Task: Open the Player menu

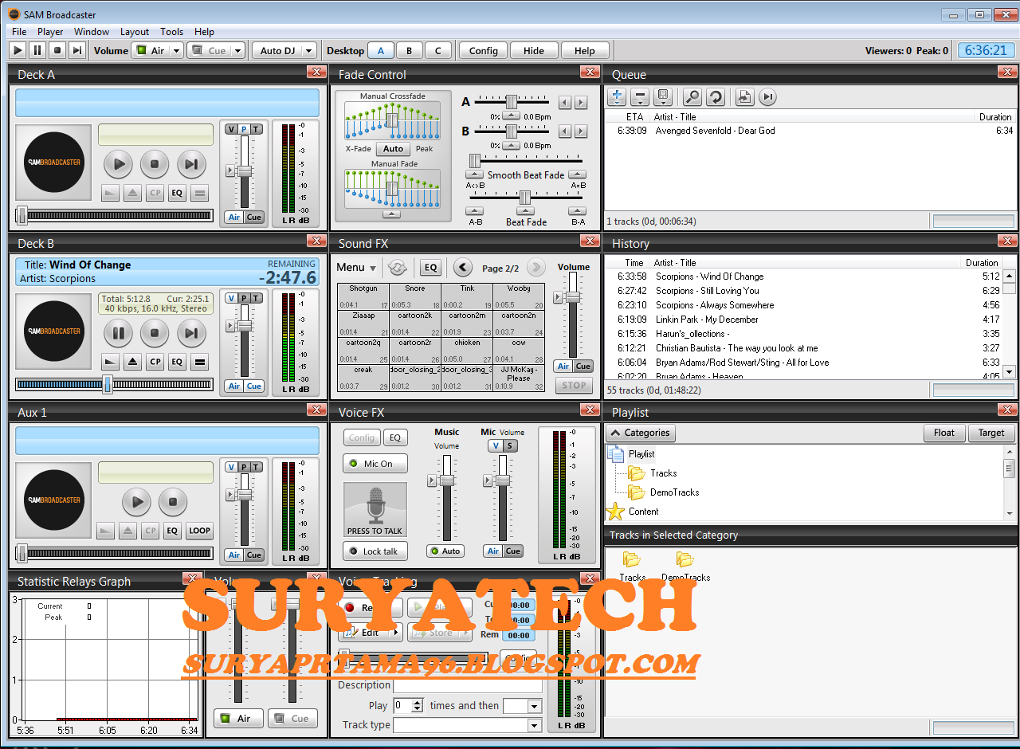Action: pos(50,32)
